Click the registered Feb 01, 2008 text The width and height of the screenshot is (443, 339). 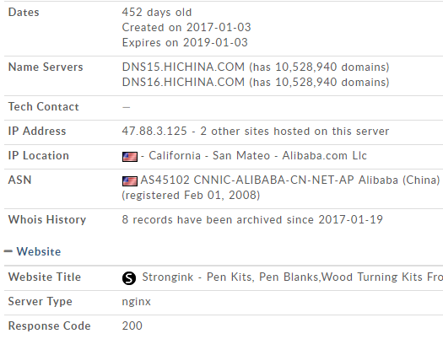pyautogui.click(x=191, y=196)
